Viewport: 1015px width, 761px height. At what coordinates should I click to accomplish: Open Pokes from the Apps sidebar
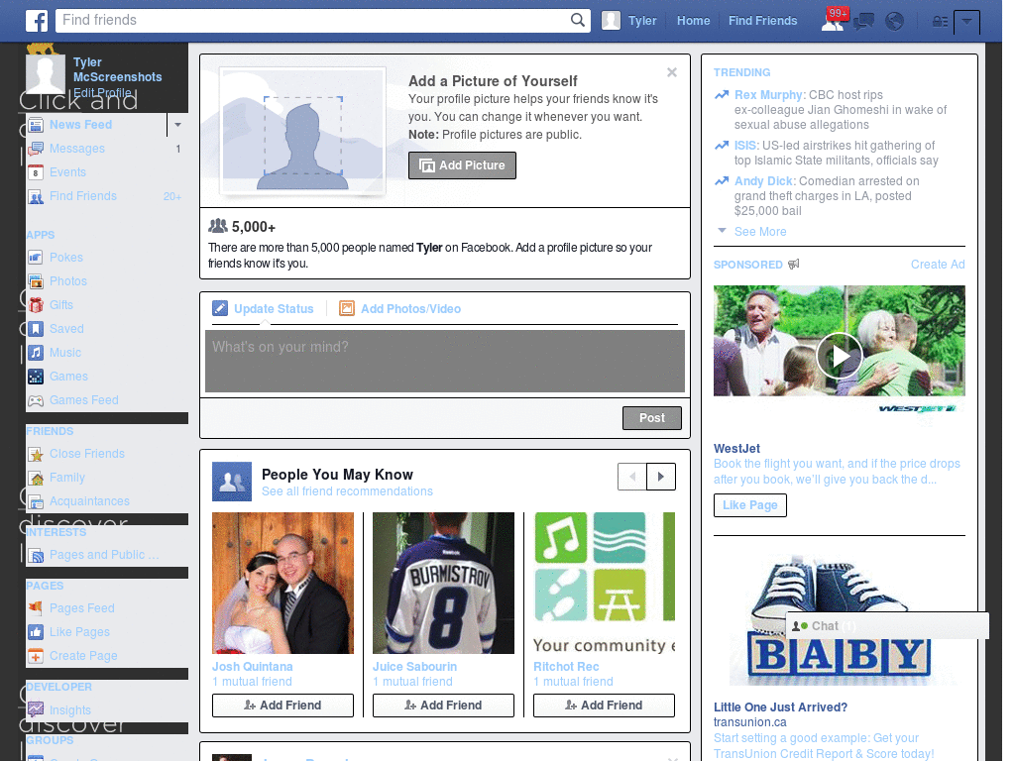(66, 258)
